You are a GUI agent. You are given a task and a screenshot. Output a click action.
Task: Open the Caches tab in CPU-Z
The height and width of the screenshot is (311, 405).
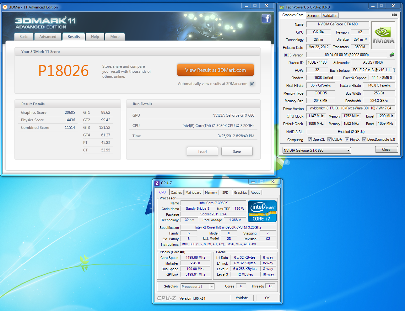(176, 192)
